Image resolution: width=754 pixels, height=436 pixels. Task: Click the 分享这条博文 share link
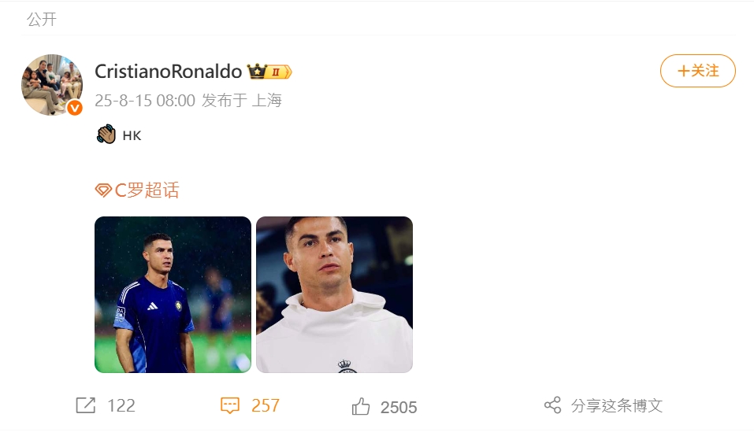point(617,405)
